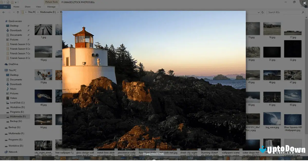Open the address bar history dropdown arrow
The image size is (308, 161).
click(x=259, y=12)
